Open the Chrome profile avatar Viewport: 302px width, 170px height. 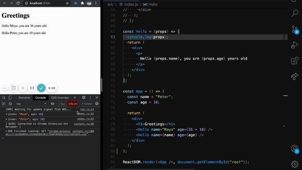[89, 3]
